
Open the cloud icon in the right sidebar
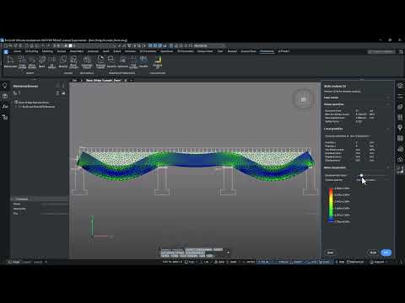[x=400, y=160]
